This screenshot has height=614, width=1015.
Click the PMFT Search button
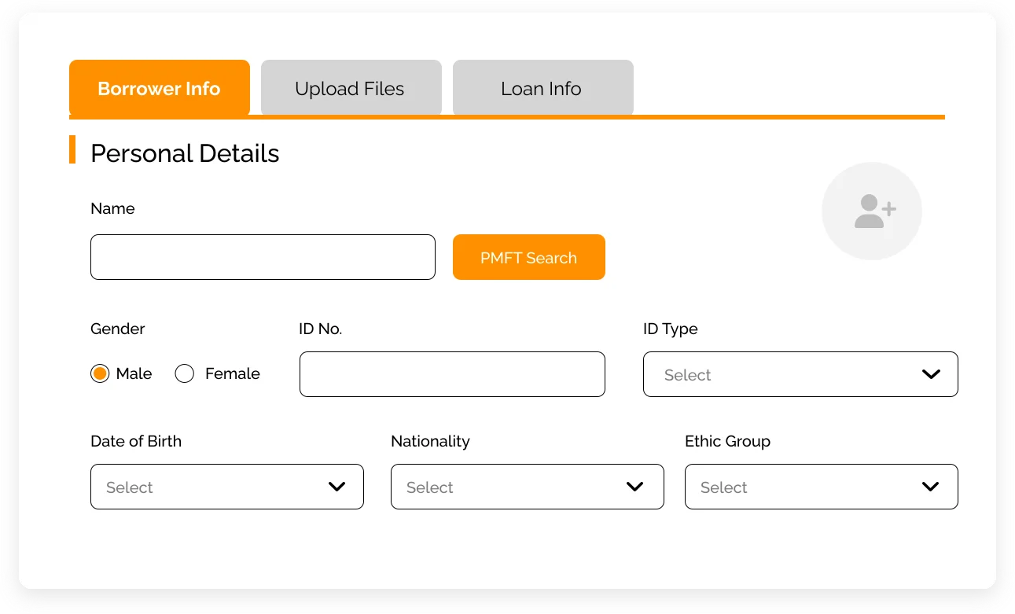(529, 257)
